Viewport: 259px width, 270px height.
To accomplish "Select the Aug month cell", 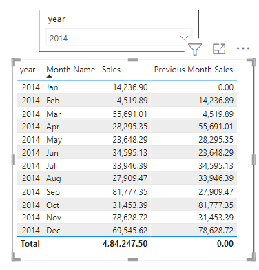I will 54,178.
